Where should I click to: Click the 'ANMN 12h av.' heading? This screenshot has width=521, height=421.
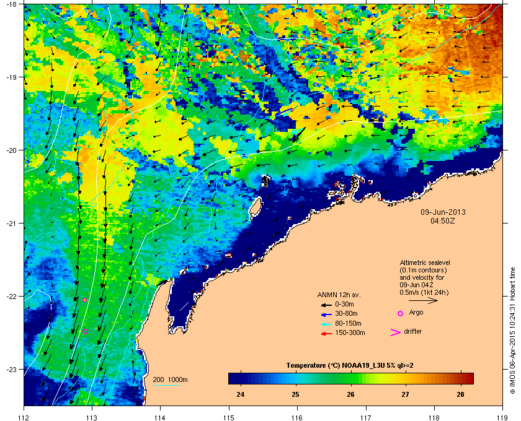(x=339, y=295)
